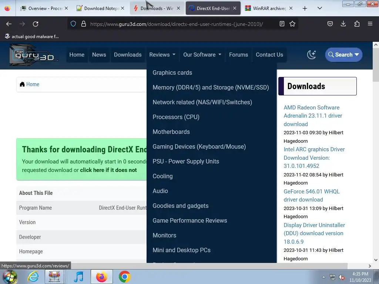The image size is (379, 284).
Task: Toggle reader view icon in address bar
Action: click(x=282, y=24)
